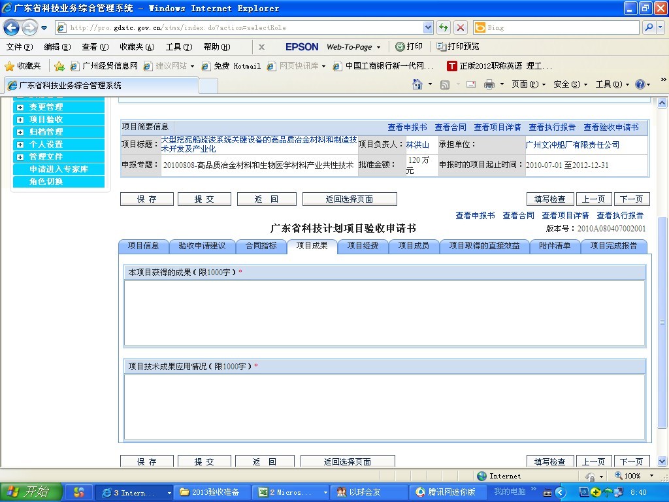The height and width of the screenshot is (502, 669).
Task: Open 正版2012职称英语 favorites link
Action: pyautogui.click(x=500, y=66)
